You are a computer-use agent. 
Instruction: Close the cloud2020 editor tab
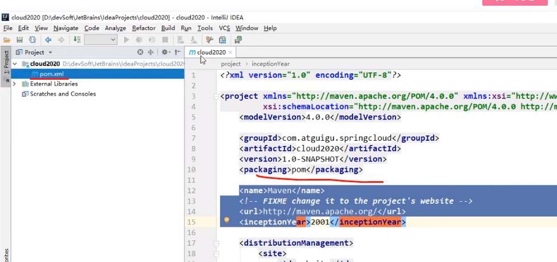[x=230, y=52]
